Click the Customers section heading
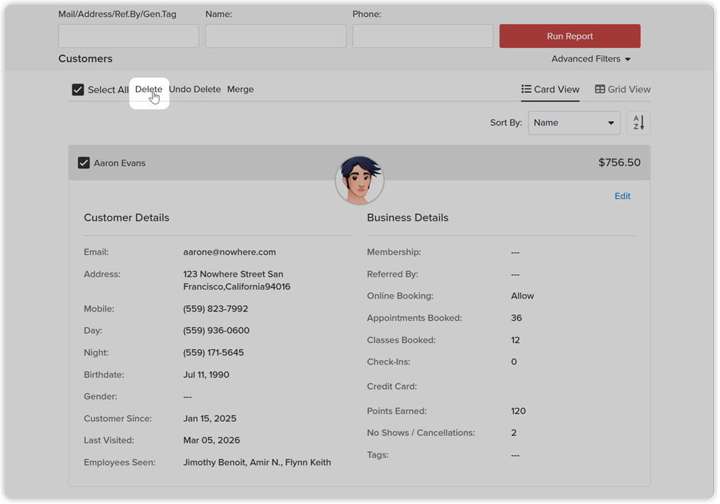This screenshot has width=720, height=504. point(85,59)
